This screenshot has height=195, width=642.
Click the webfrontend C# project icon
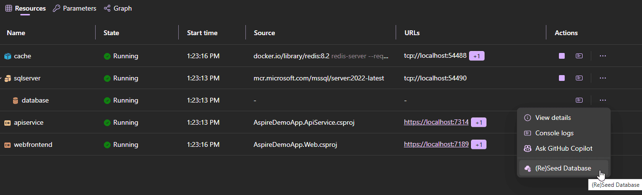pos(7,145)
